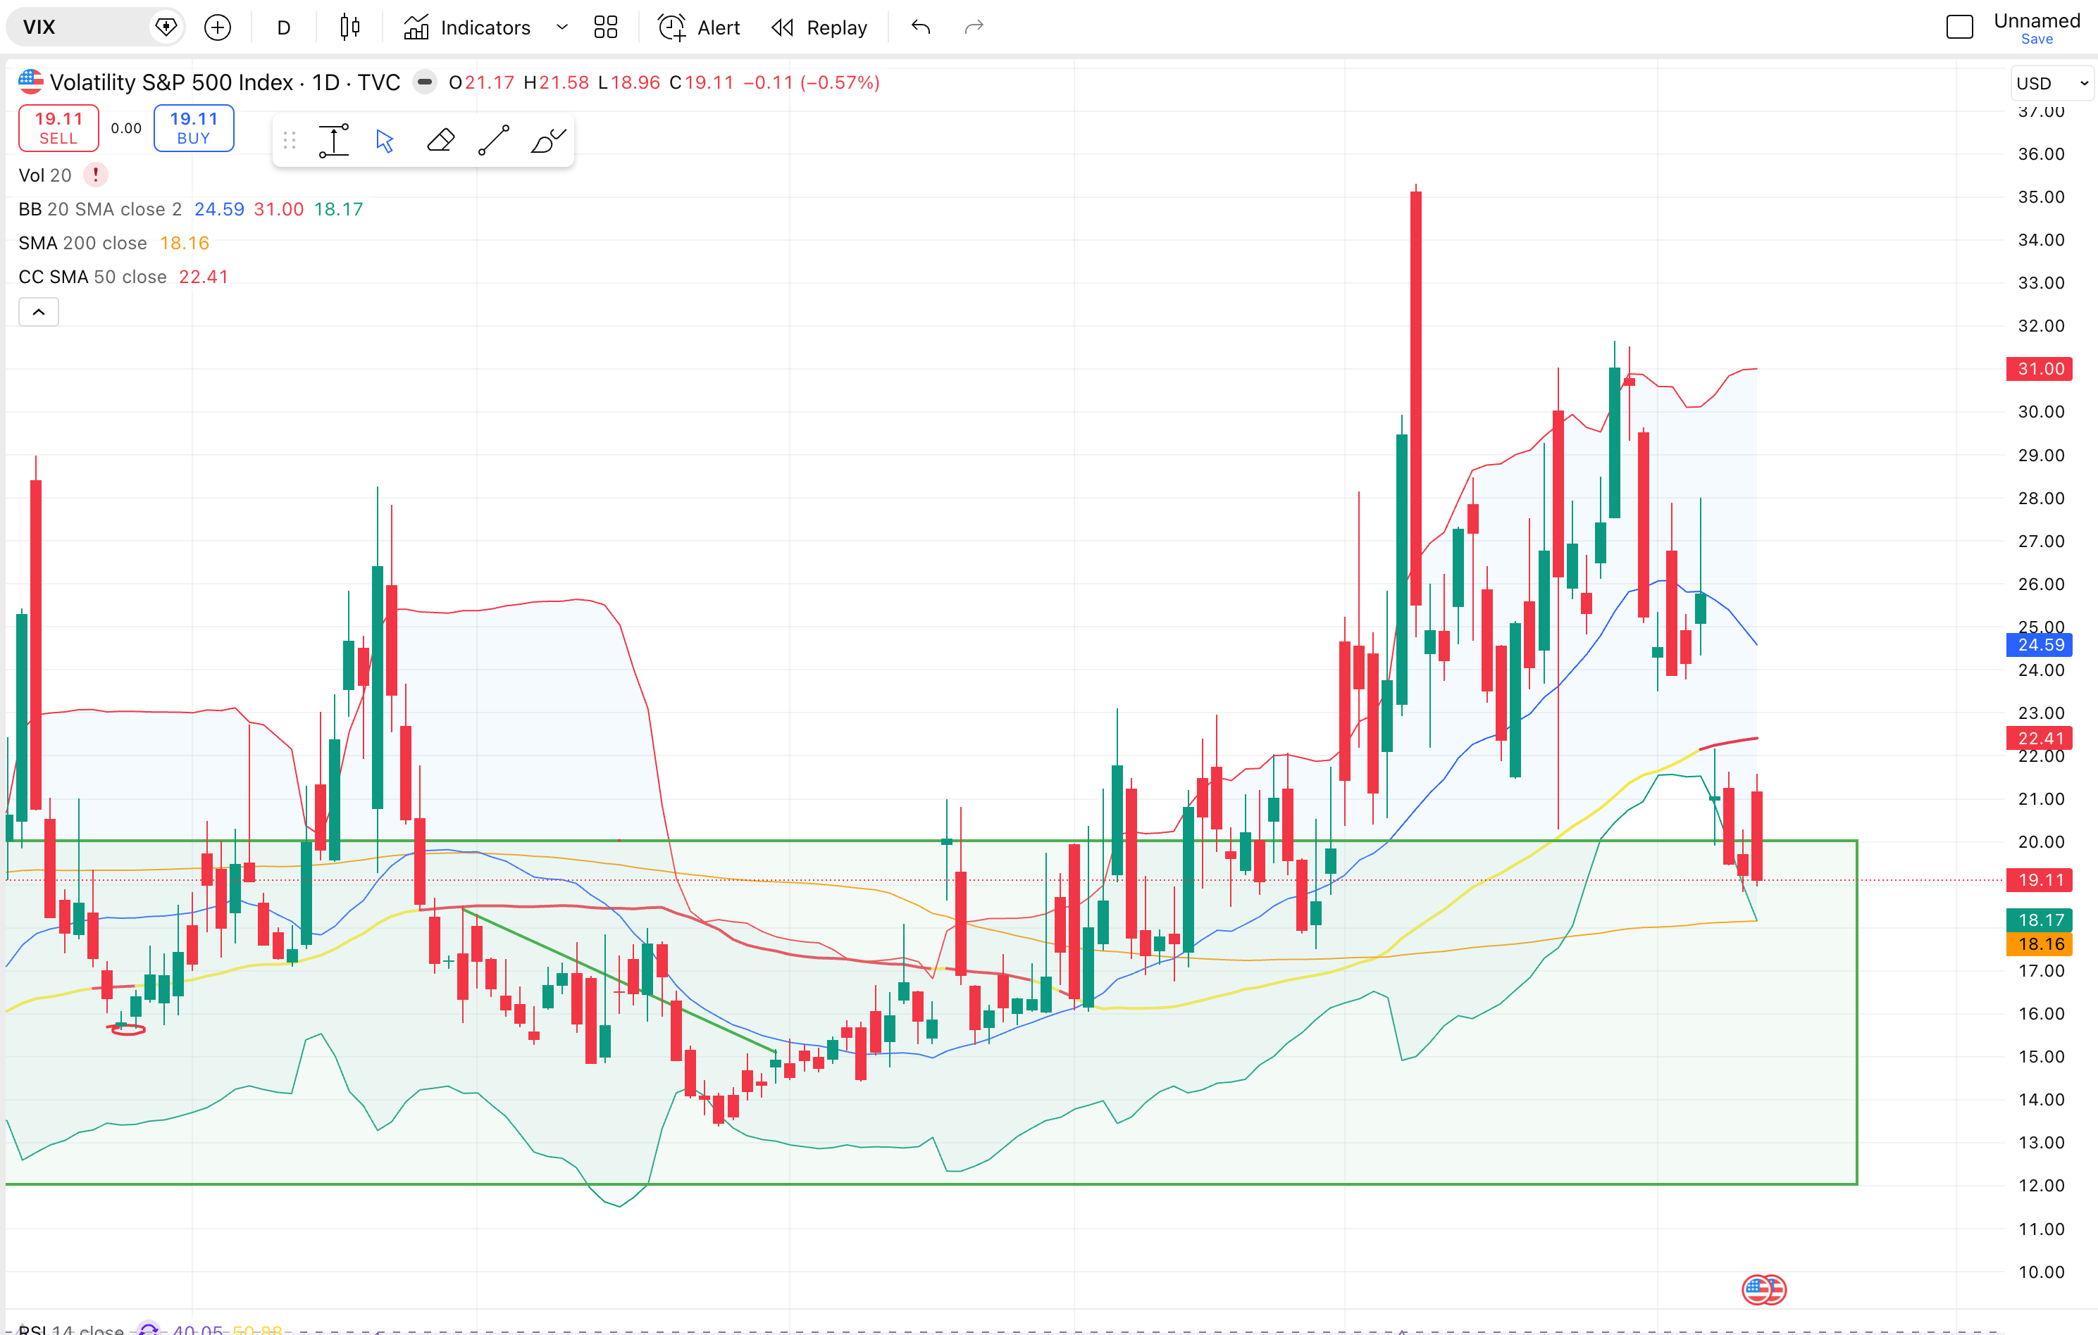The image size is (2098, 1335).
Task: Select the measure tool in floating toolbar
Action: [x=334, y=140]
